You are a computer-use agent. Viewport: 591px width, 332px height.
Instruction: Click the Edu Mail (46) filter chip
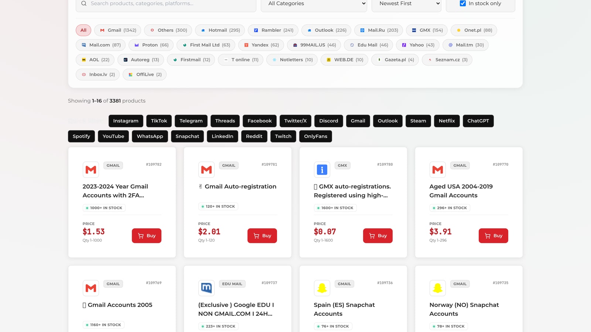pos(369,45)
